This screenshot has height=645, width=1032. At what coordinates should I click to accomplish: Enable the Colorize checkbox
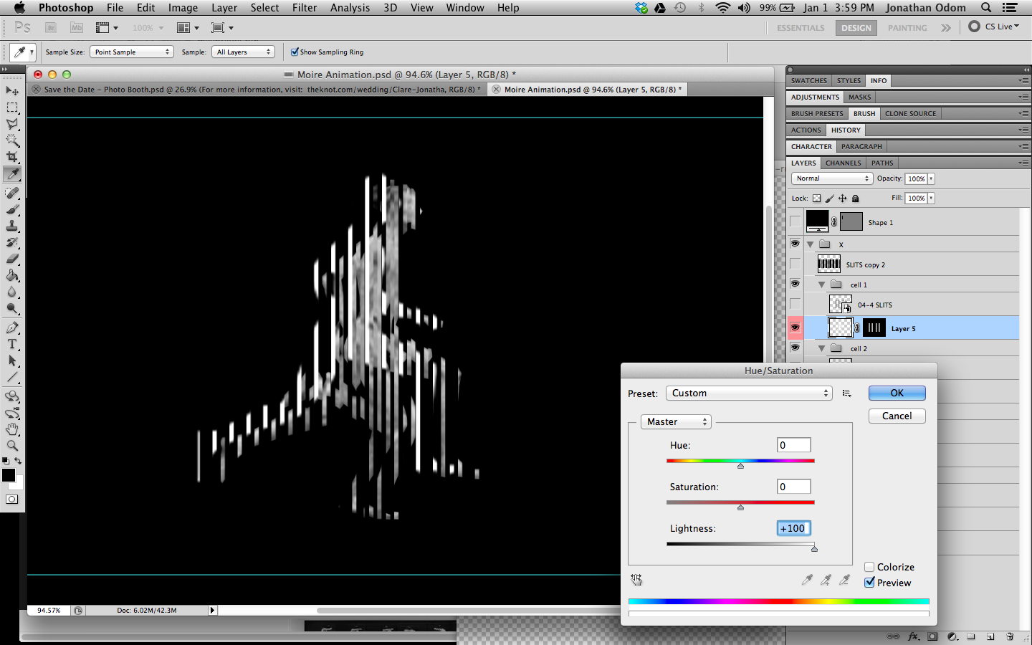[x=869, y=566]
